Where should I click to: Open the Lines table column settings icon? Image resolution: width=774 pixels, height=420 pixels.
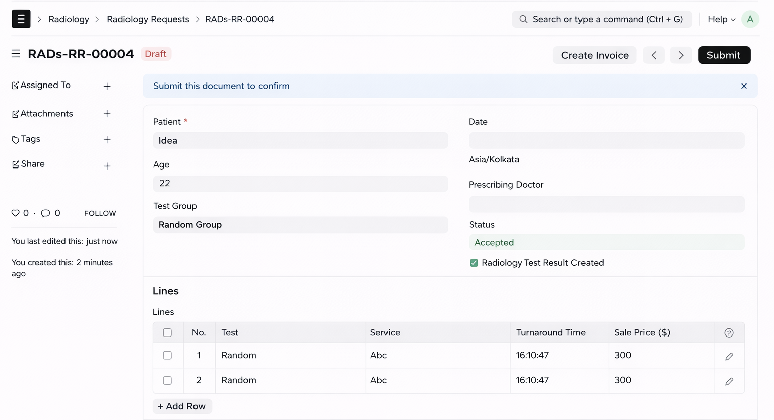729,332
